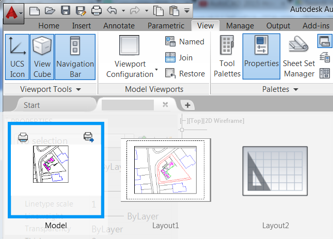
Task: Click the Named viewports button
Action: (x=184, y=41)
